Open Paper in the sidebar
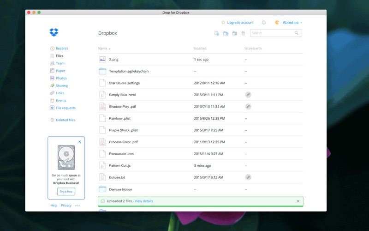 [60, 71]
